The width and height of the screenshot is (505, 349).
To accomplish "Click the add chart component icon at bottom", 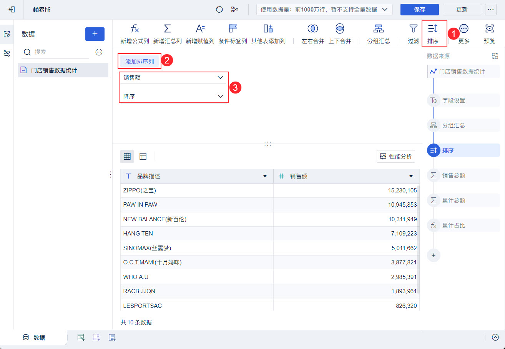I will (x=81, y=337).
